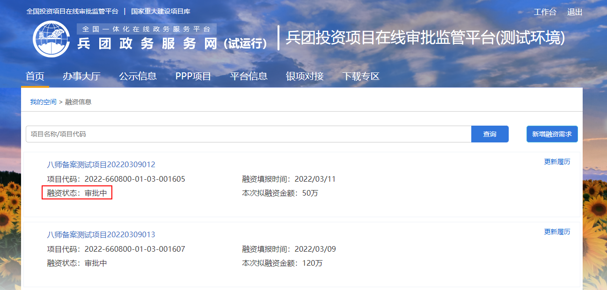Click 更新履历 for project 20220309013
Screen dimensions: 607x290
pos(557,232)
